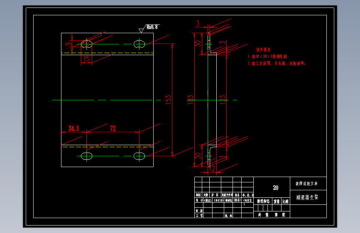Click the '183' overall height dimension
360x233 pixels.
(191, 100)
